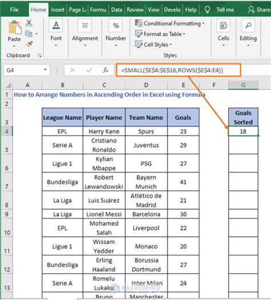Click the Enter checkmark formula bar icon
The width and height of the screenshot is (271, 300).
pyautogui.click(x=89, y=70)
